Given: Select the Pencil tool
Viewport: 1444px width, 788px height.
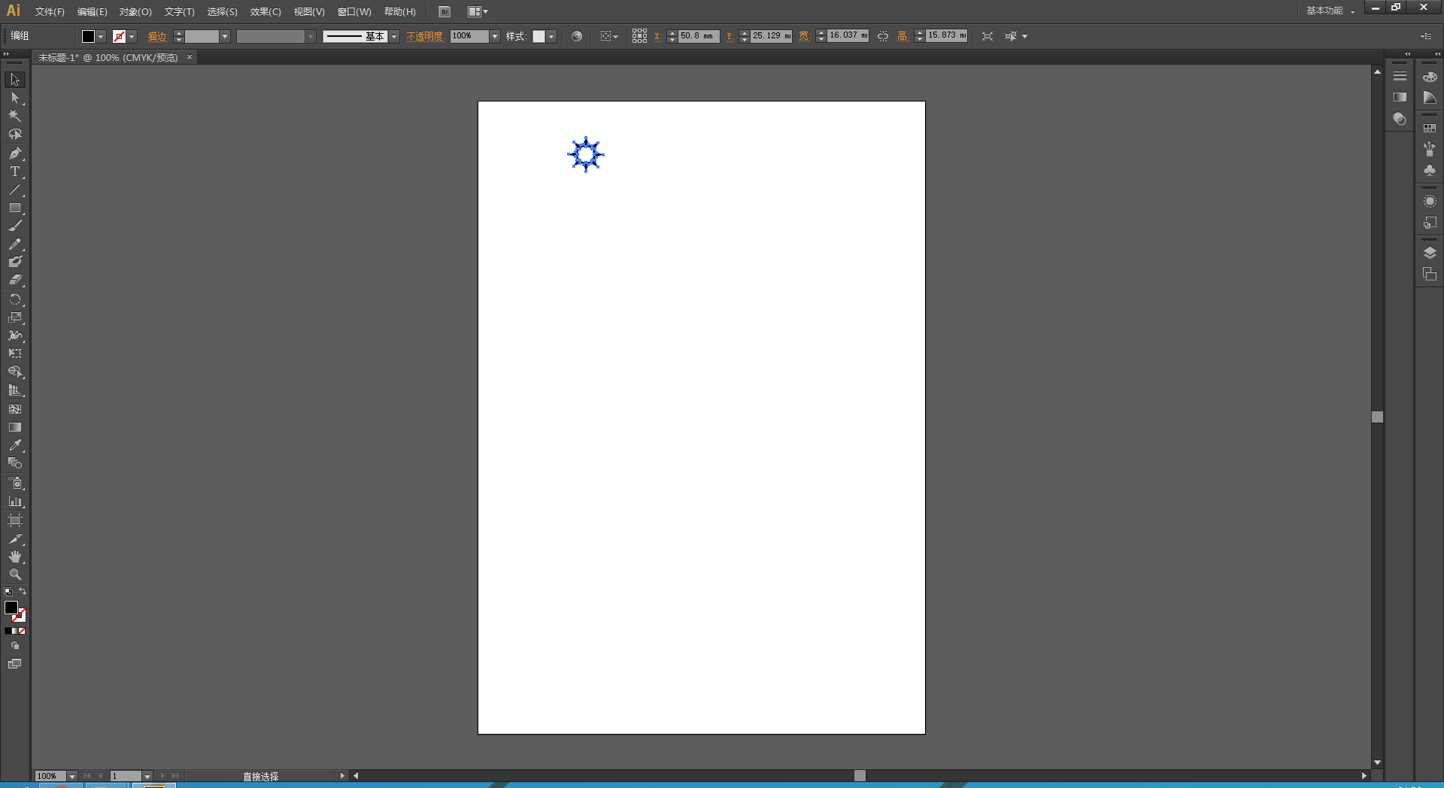Looking at the screenshot, I should point(15,244).
